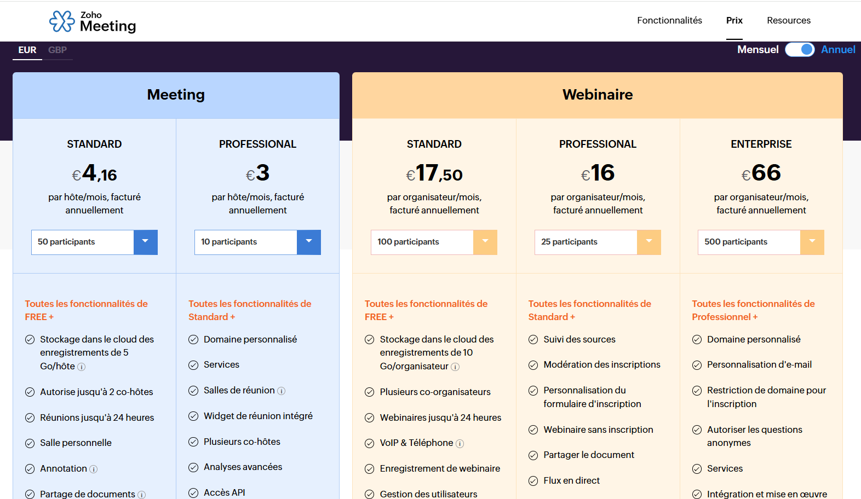This screenshot has width=861, height=499.
Task: Click Webinaire Standard price €17,50
Action: (x=434, y=173)
